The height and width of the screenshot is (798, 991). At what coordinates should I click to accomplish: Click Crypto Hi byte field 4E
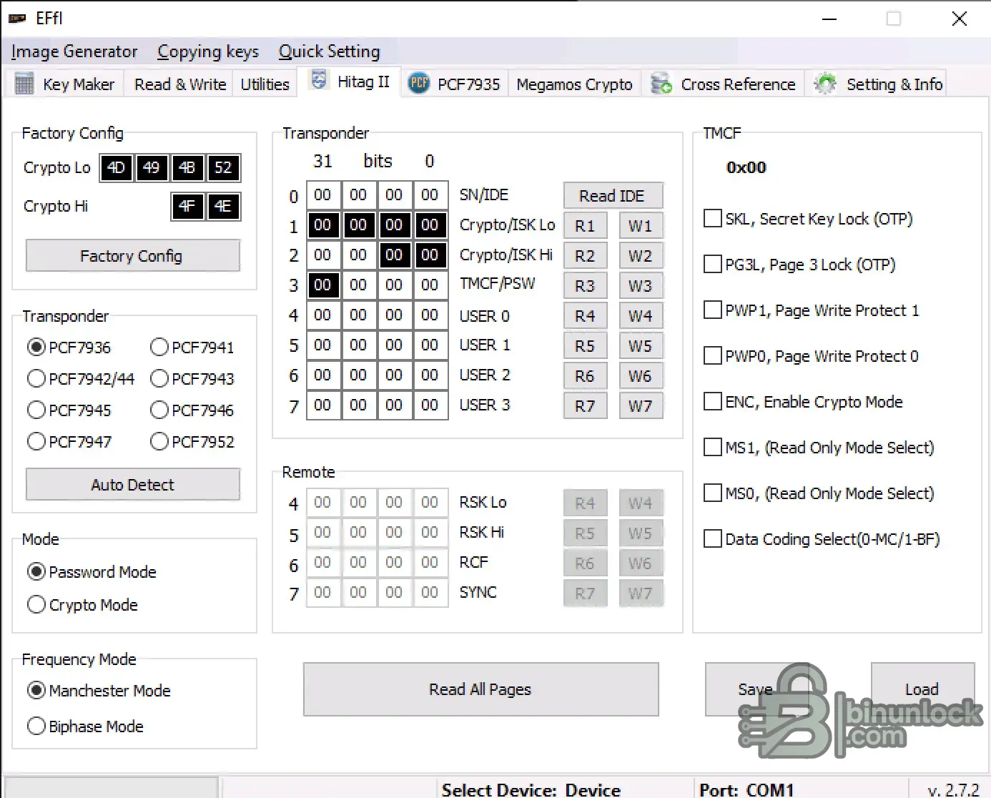point(224,207)
